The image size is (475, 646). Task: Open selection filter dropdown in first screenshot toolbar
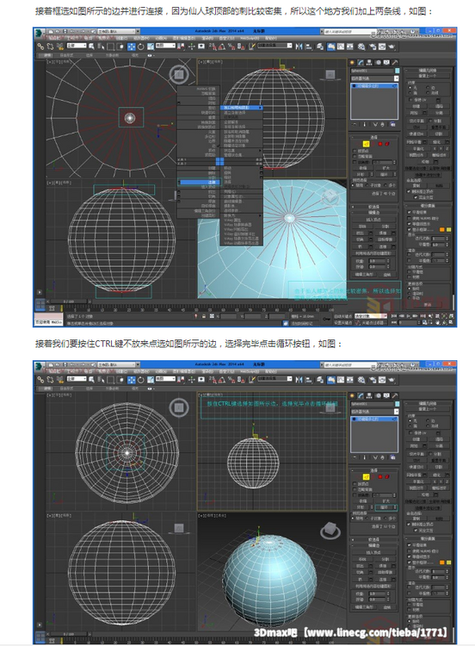click(x=77, y=46)
